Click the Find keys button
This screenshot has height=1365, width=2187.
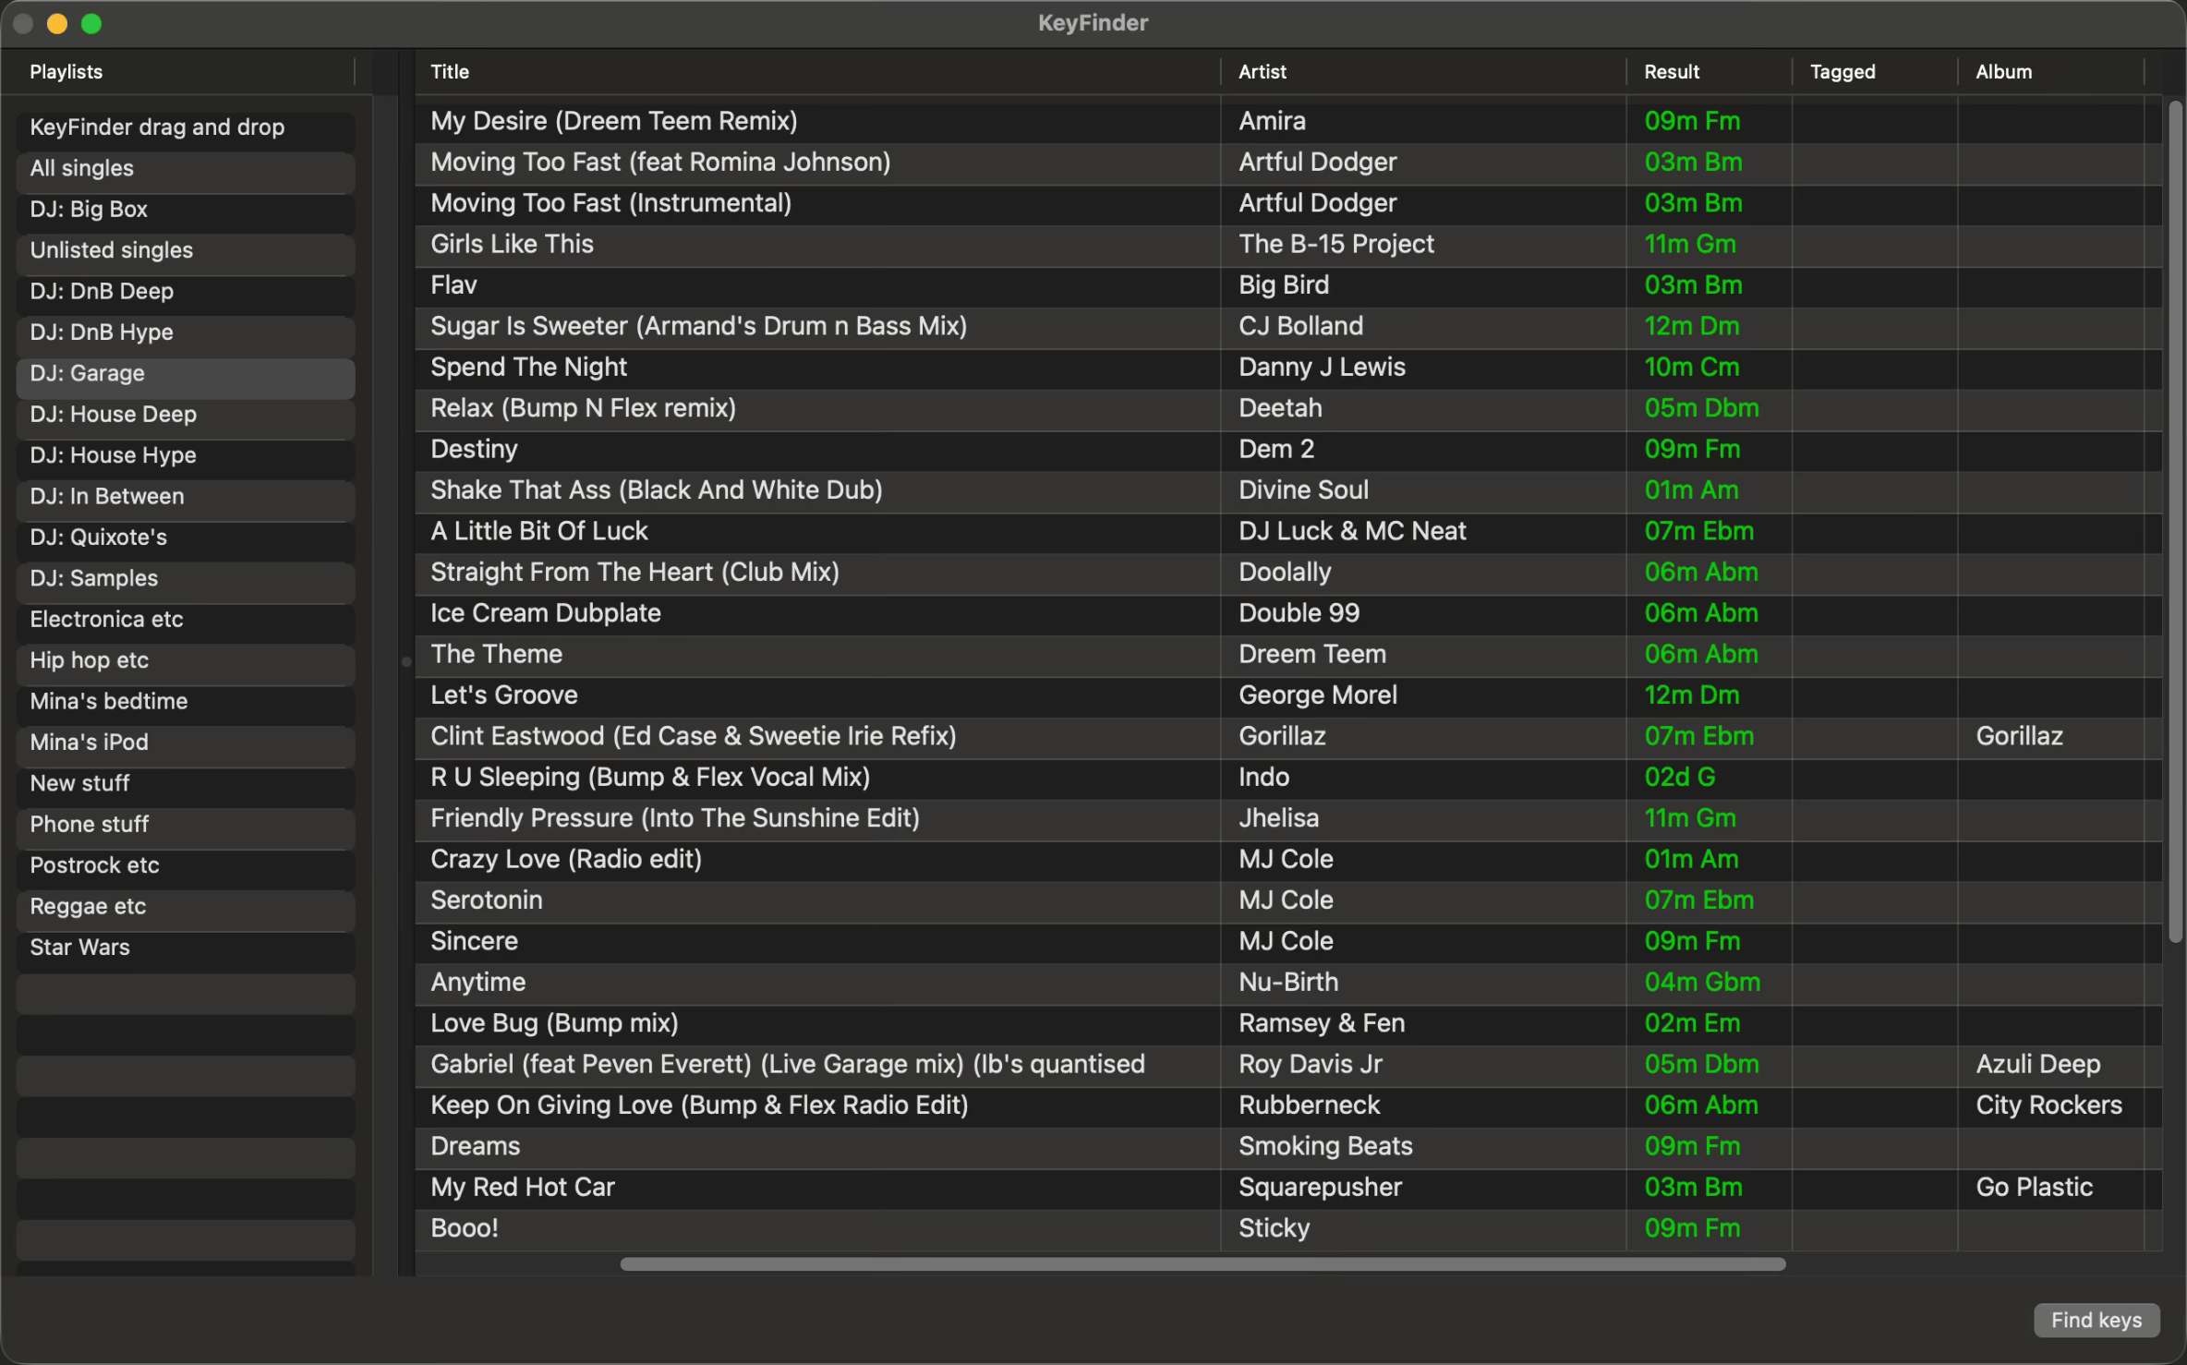[x=2096, y=1320]
